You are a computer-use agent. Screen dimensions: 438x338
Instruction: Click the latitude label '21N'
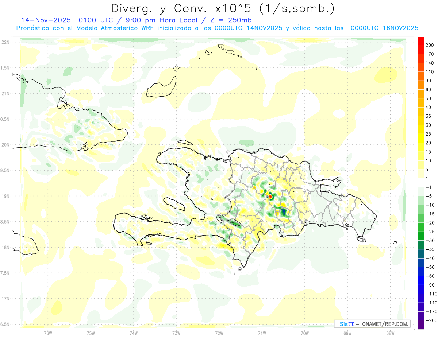click(x=5, y=93)
